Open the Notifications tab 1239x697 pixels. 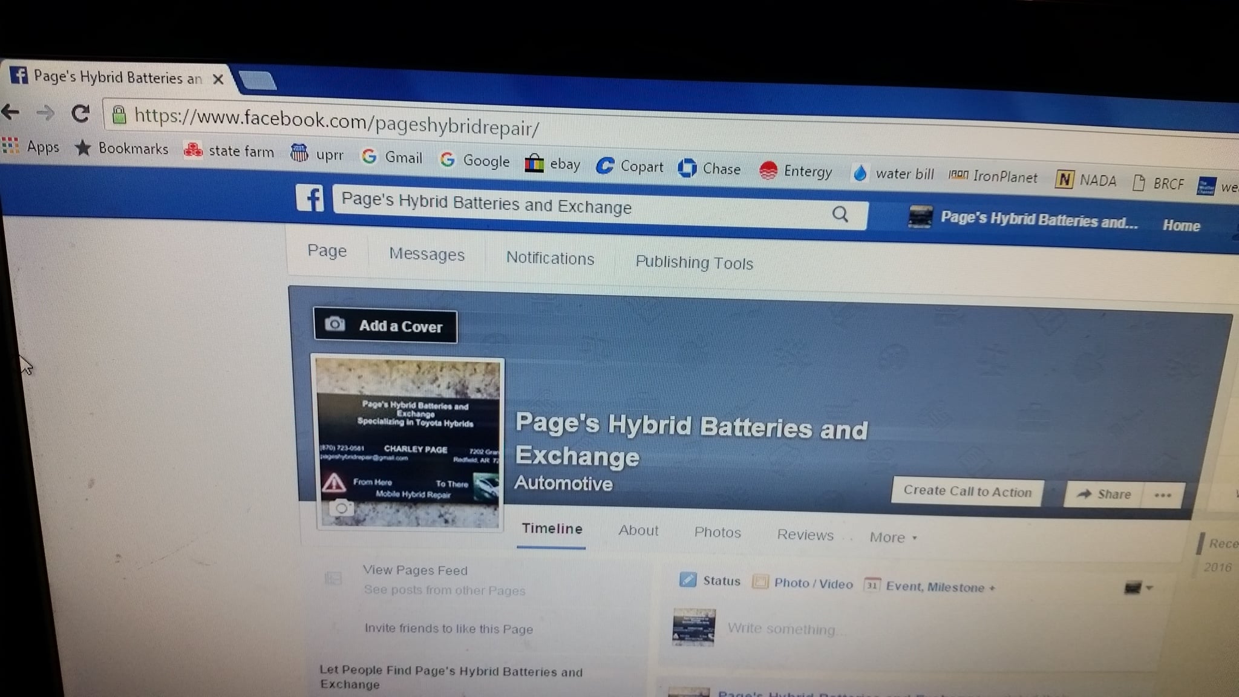click(550, 258)
